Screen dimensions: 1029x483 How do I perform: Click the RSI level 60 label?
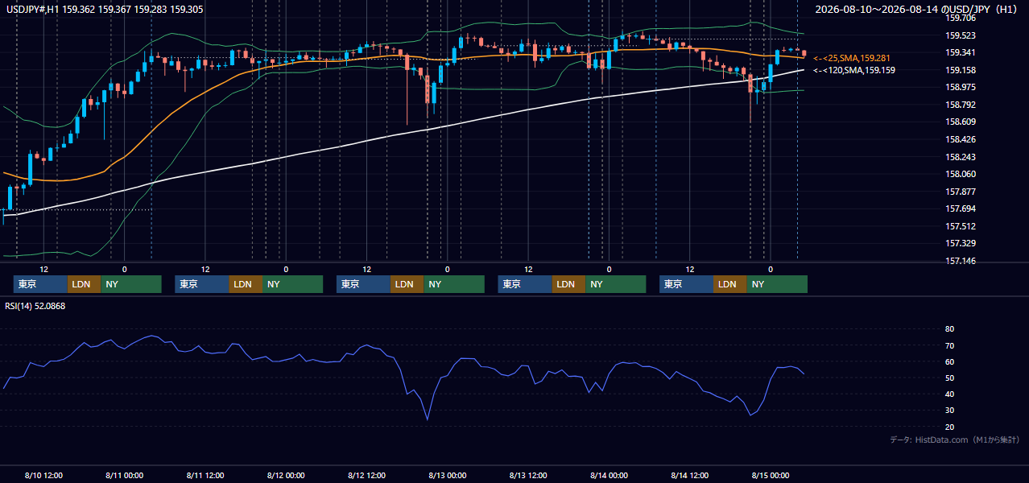[x=949, y=361]
